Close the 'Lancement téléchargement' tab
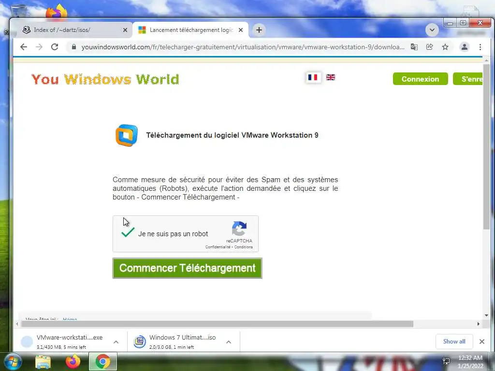 tap(241, 30)
